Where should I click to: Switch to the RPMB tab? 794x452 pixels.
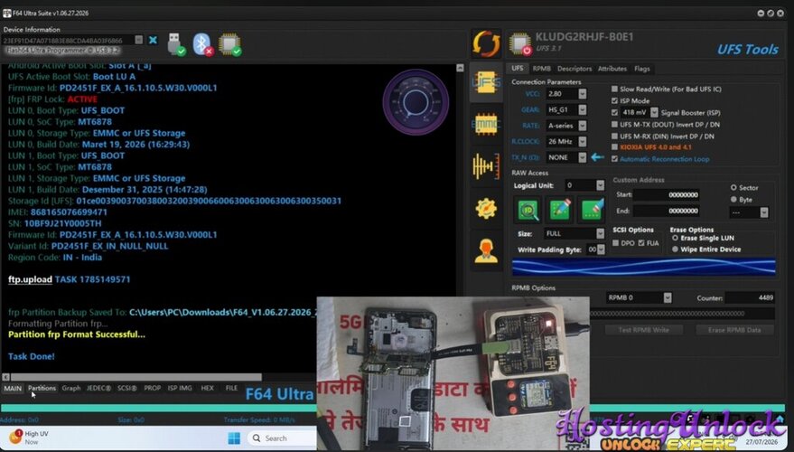click(541, 69)
